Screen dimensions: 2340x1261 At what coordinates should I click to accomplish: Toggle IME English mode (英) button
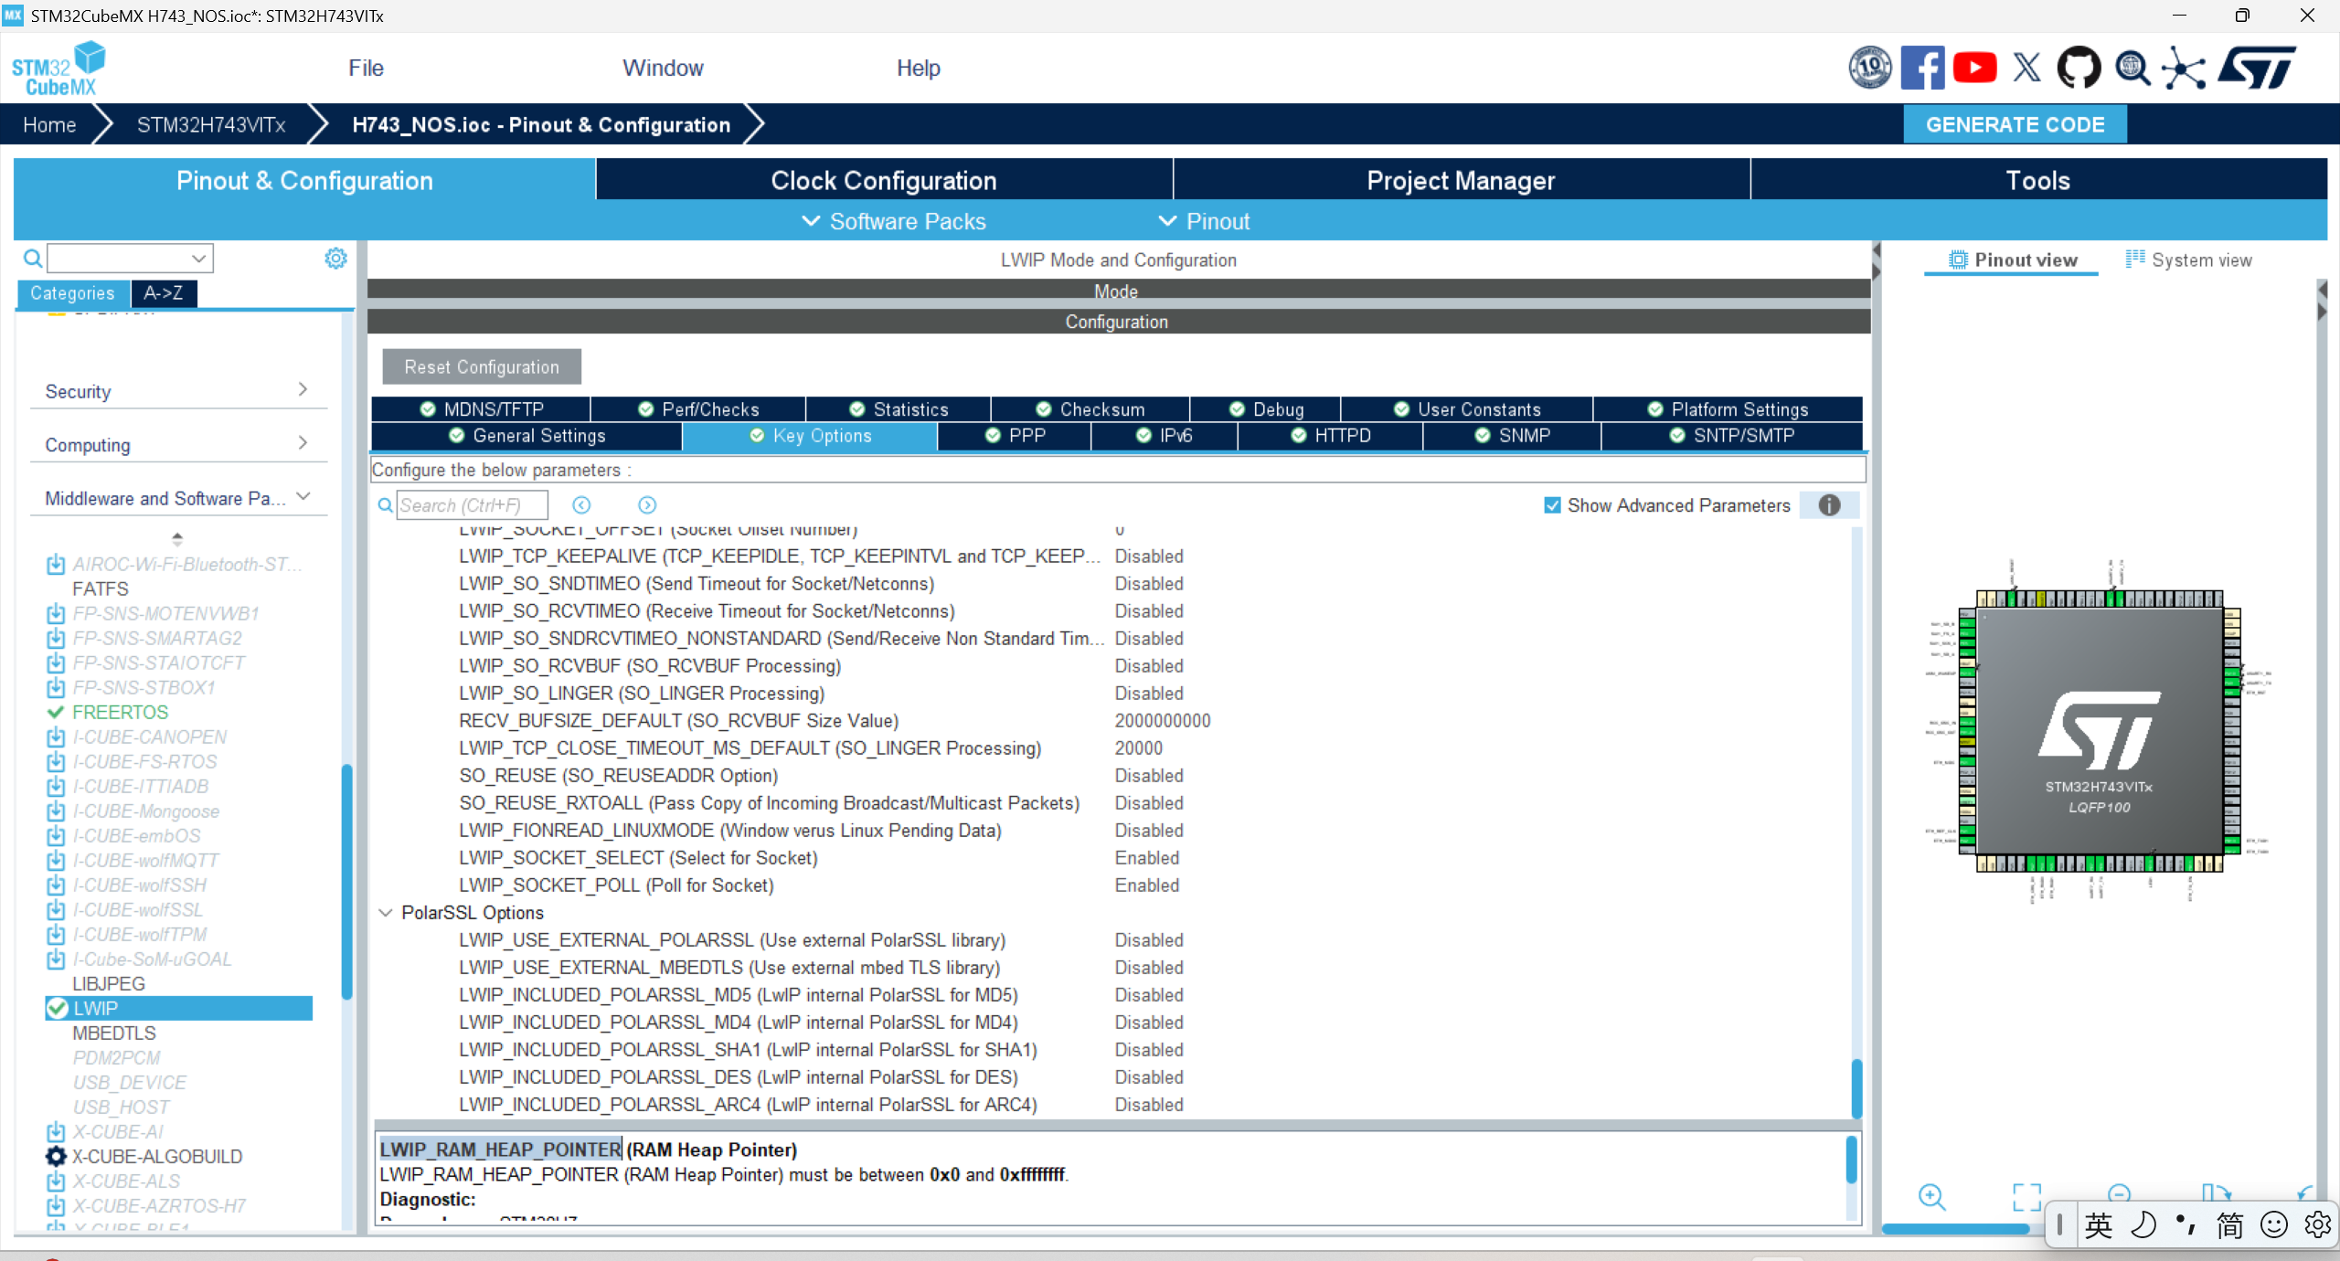tap(2099, 1225)
